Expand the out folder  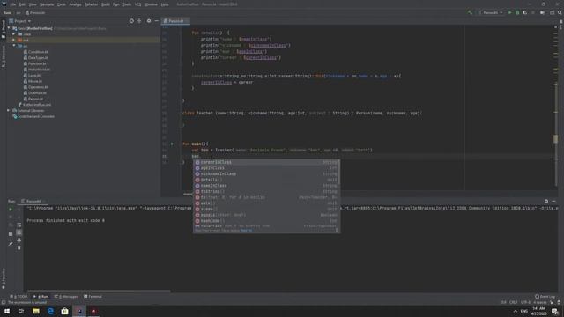[14, 40]
